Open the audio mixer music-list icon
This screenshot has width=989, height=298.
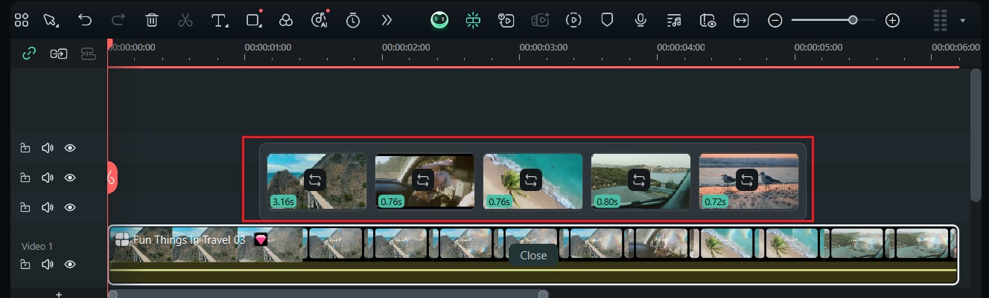click(x=674, y=21)
